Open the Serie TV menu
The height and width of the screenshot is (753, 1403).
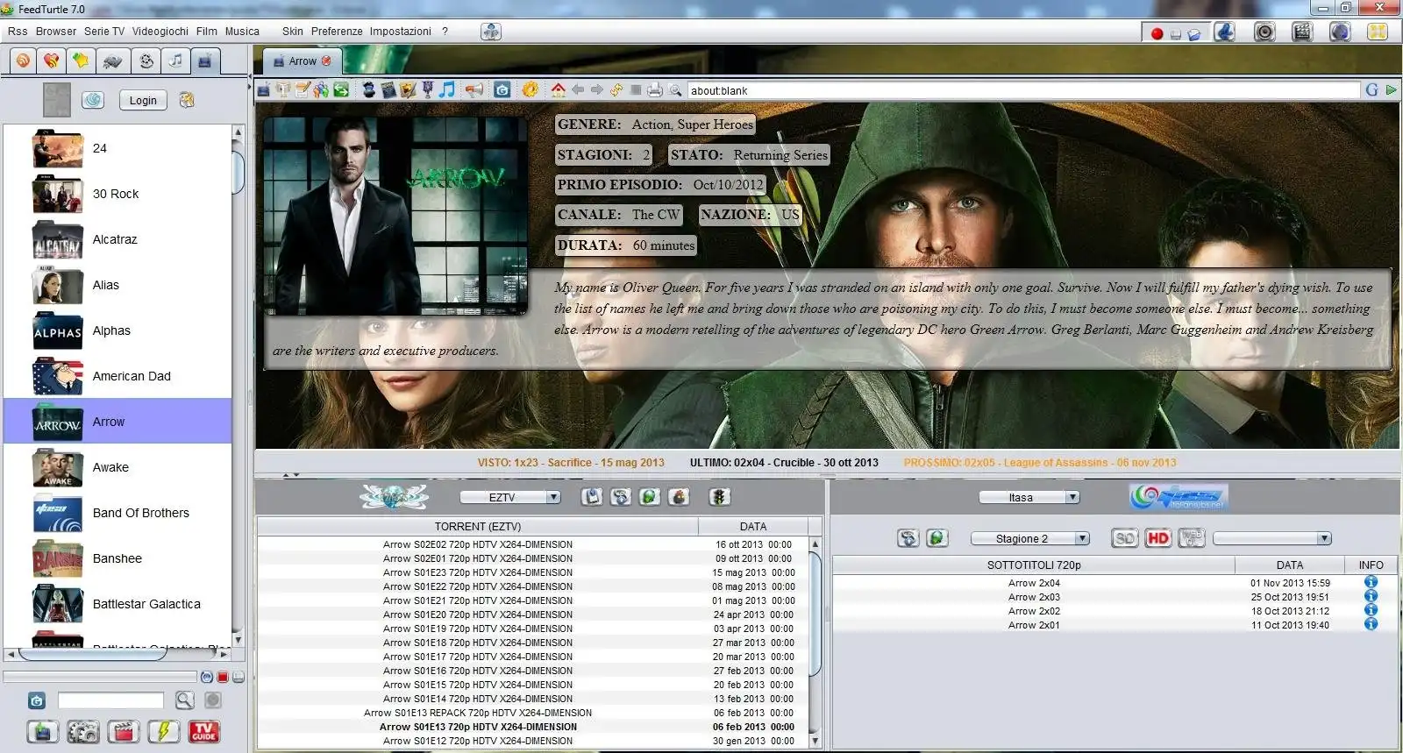pyautogui.click(x=104, y=32)
